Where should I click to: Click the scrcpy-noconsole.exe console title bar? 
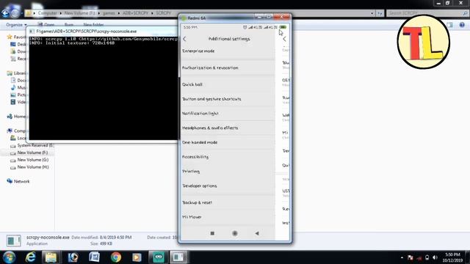click(x=104, y=31)
